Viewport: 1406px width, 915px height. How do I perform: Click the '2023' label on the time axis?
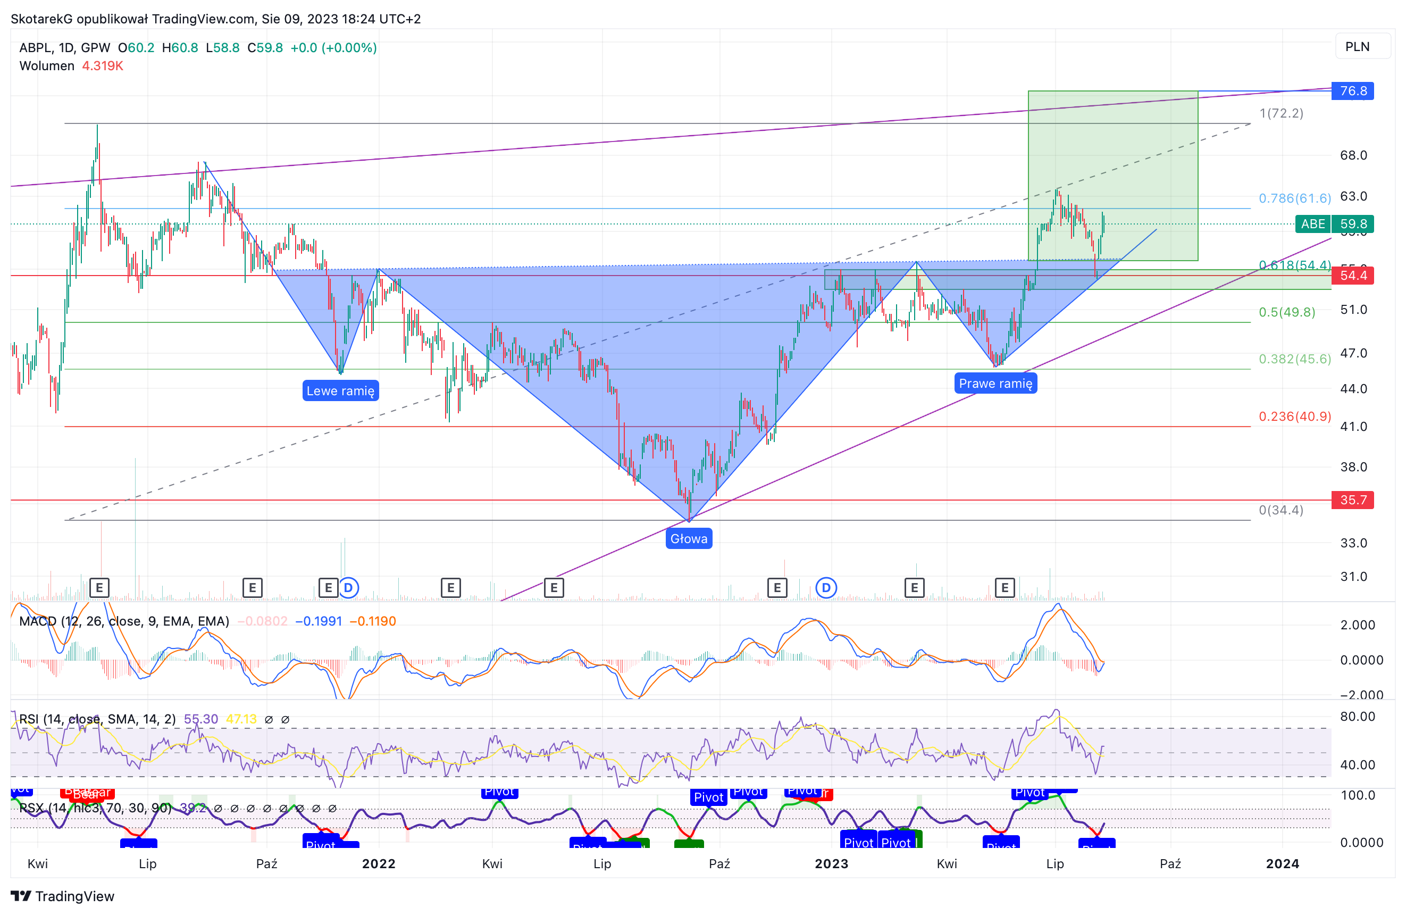tap(831, 863)
